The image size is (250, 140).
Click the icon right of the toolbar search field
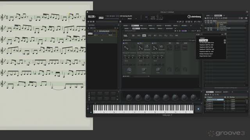120,22
